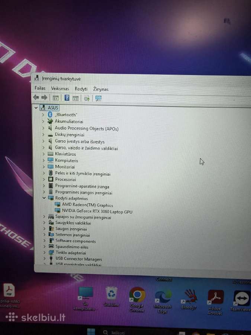Click the Monitoriai display icon

click(x=51, y=166)
